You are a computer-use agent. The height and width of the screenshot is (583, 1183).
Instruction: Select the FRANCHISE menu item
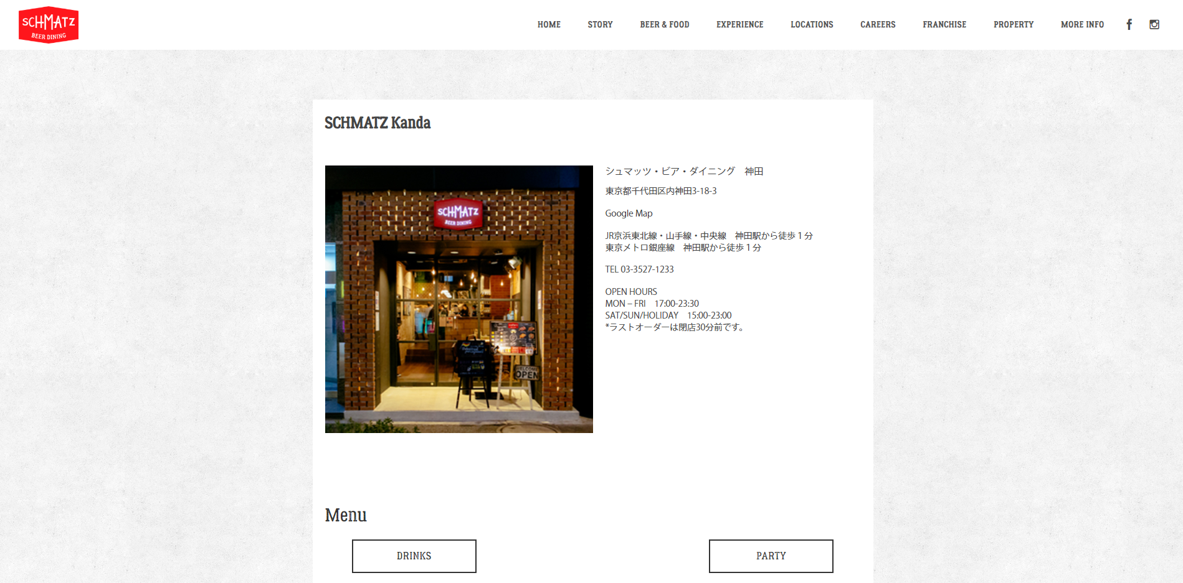point(944,24)
